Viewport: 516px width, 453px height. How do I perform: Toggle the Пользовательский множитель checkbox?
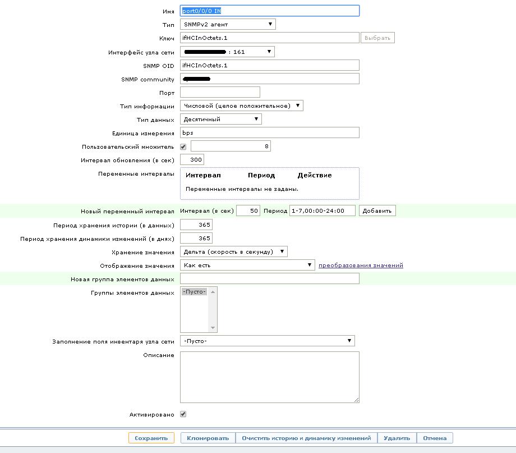point(183,147)
